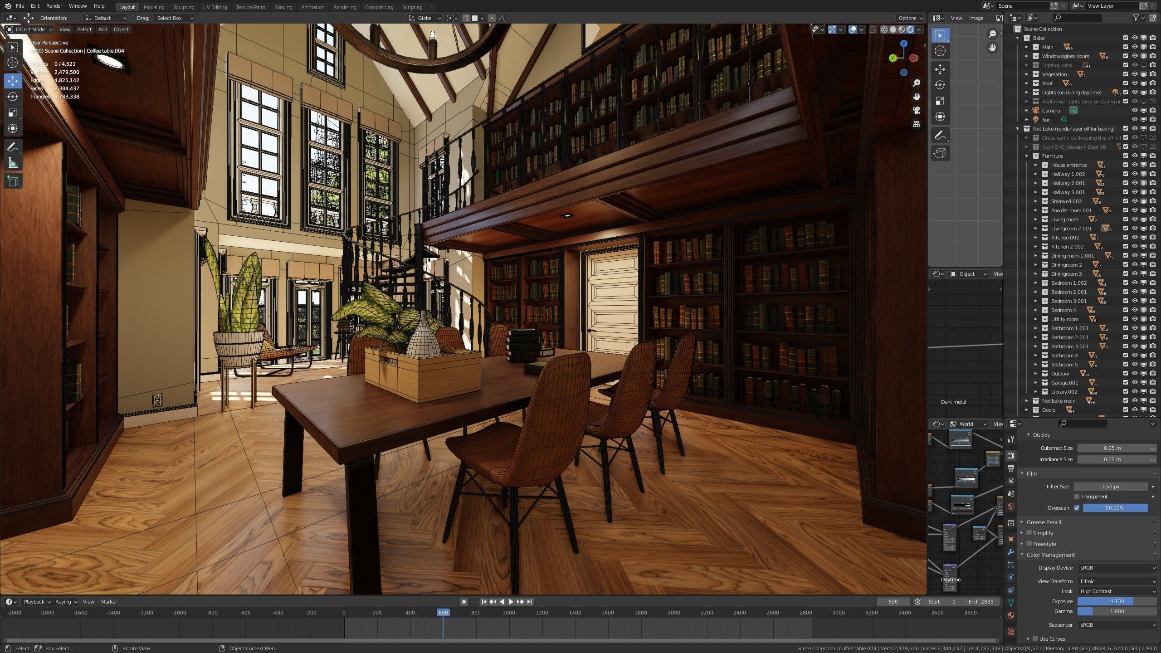Click the viewport Options button
This screenshot has height=653, width=1161.
pos(910,18)
